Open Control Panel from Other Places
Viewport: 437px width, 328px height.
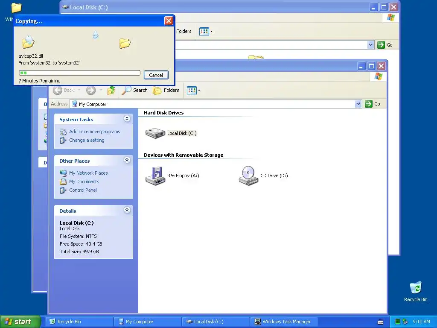[83, 190]
